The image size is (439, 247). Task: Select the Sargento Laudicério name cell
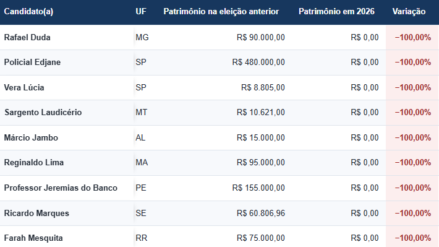tap(43, 112)
